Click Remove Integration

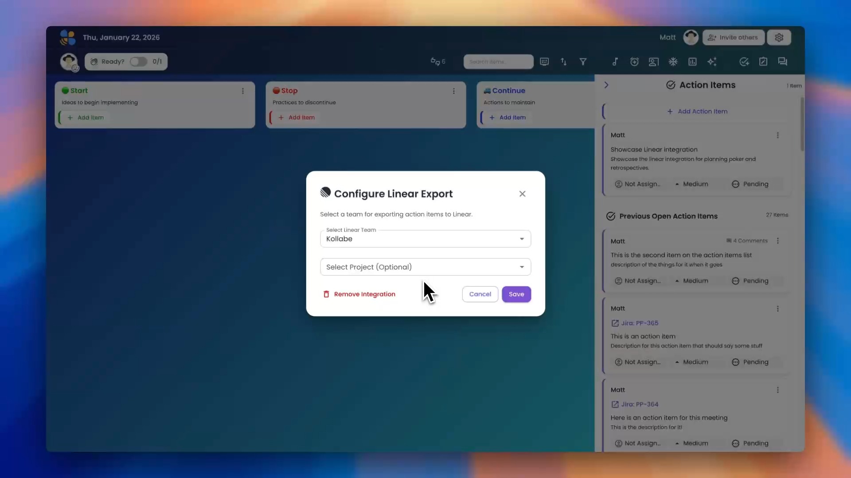(359, 294)
